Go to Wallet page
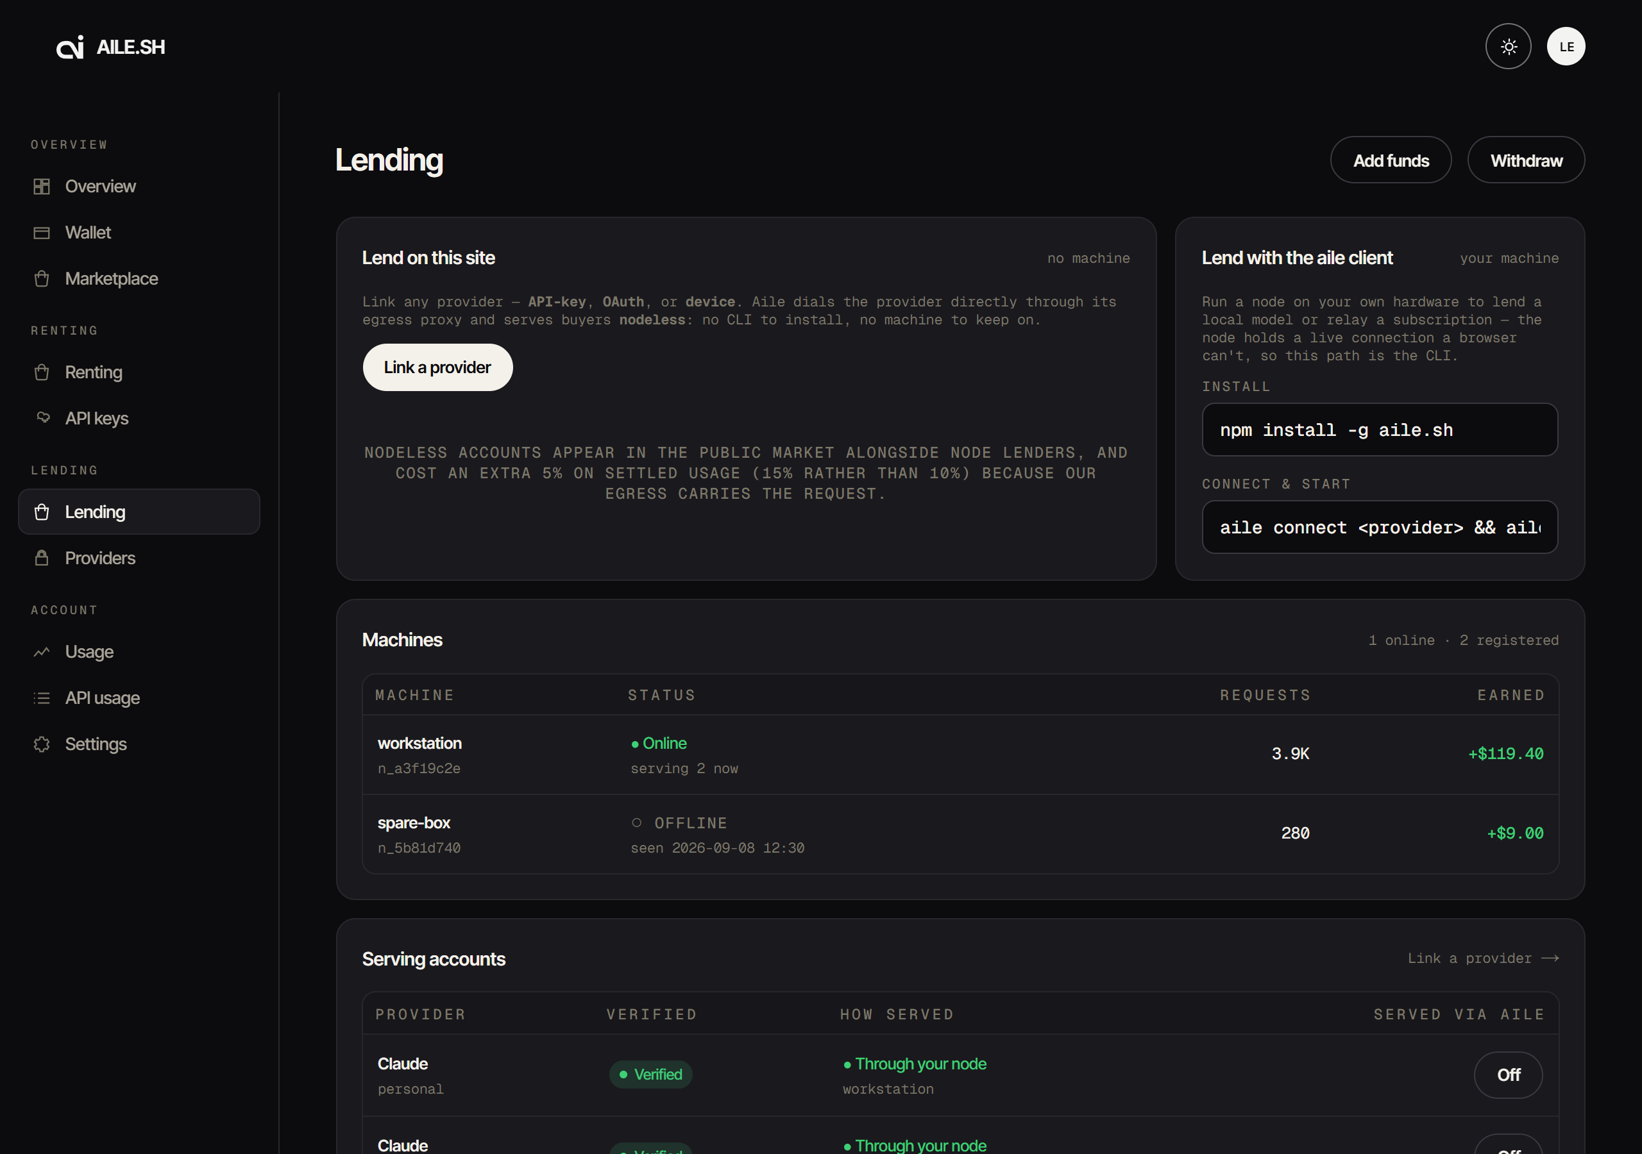The height and width of the screenshot is (1154, 1642). [x=139, y=233]
